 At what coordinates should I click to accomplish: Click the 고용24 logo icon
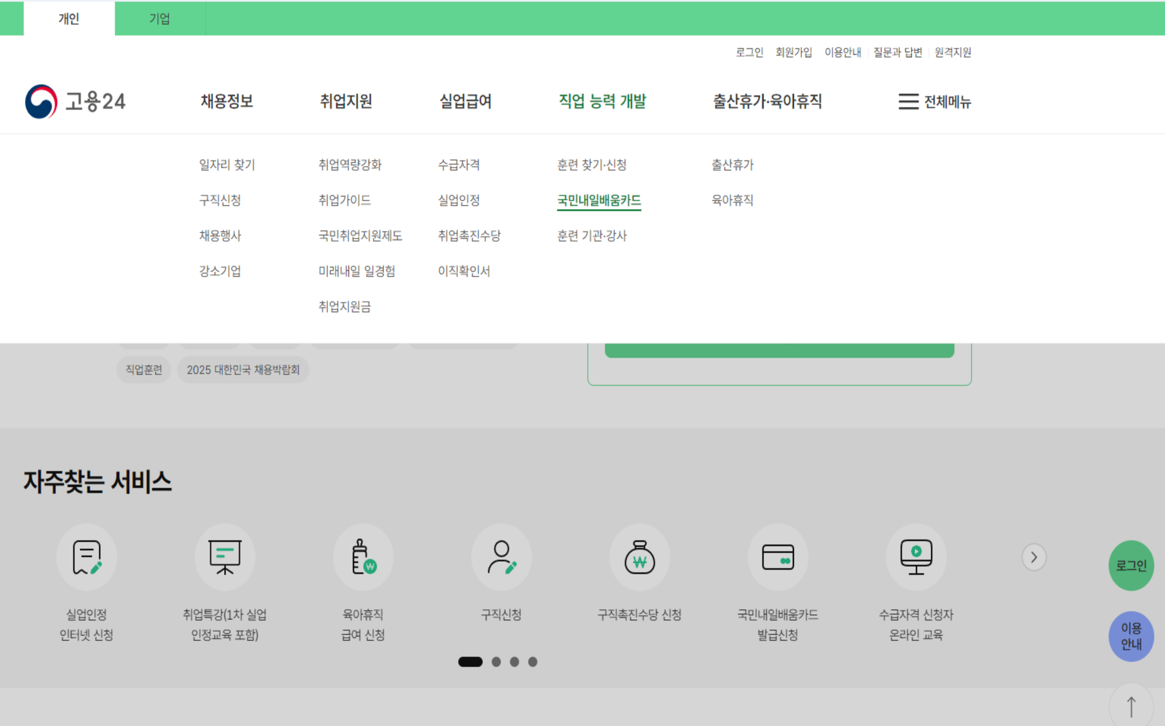41,101
